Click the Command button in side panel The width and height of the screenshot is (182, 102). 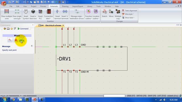[x=23, y=29]
